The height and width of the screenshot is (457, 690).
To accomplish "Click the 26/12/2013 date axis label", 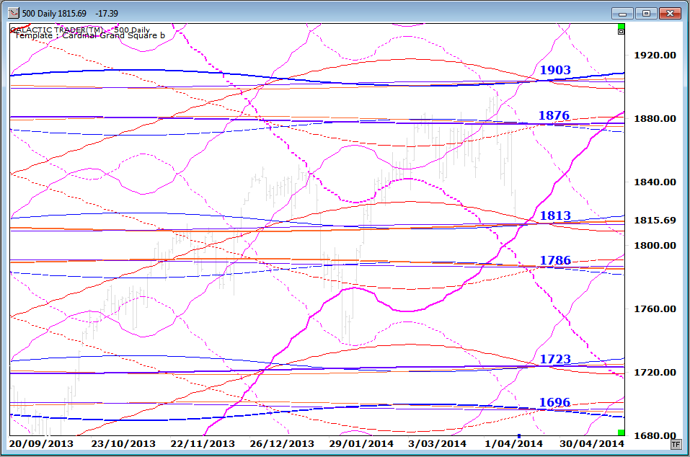I will click(282, 444).
